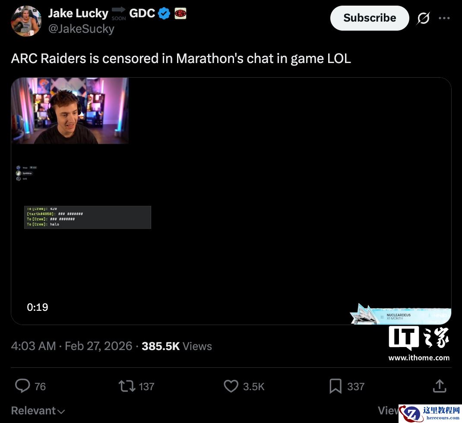Open the three-dot more options menu

click(x=444, y=18)
